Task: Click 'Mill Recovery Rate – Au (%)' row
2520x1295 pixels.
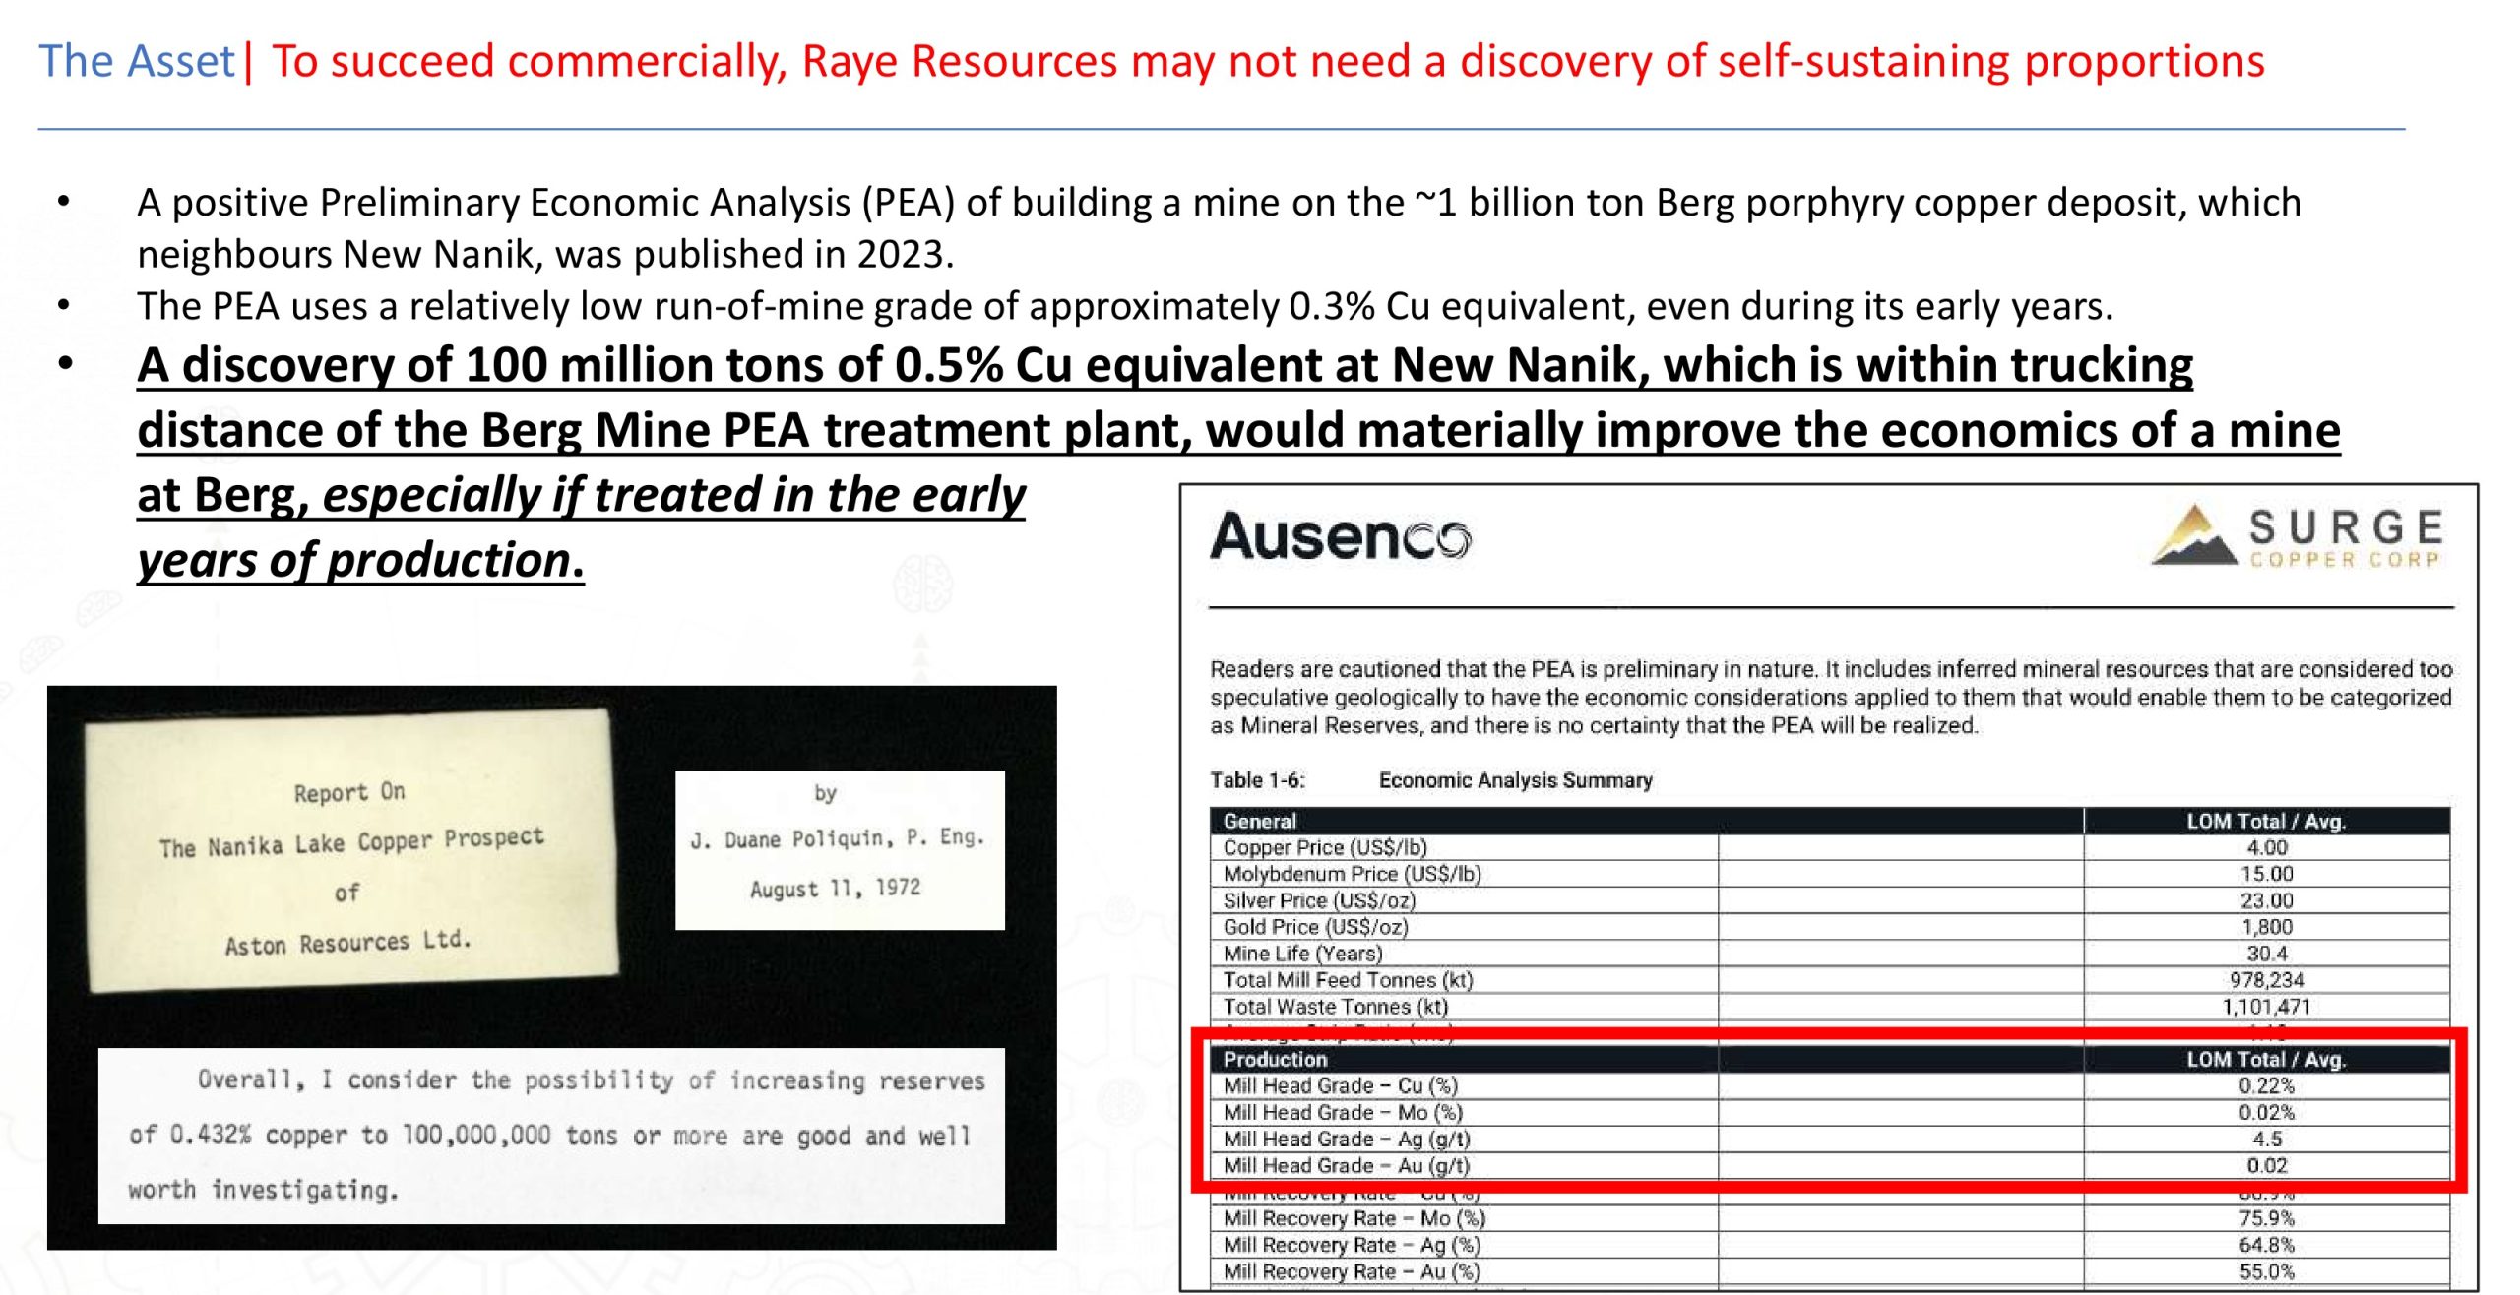Action: click(1830, 1272)
